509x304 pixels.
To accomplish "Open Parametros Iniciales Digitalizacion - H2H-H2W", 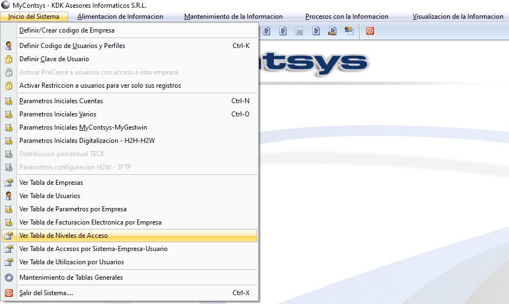I will 87,141.
